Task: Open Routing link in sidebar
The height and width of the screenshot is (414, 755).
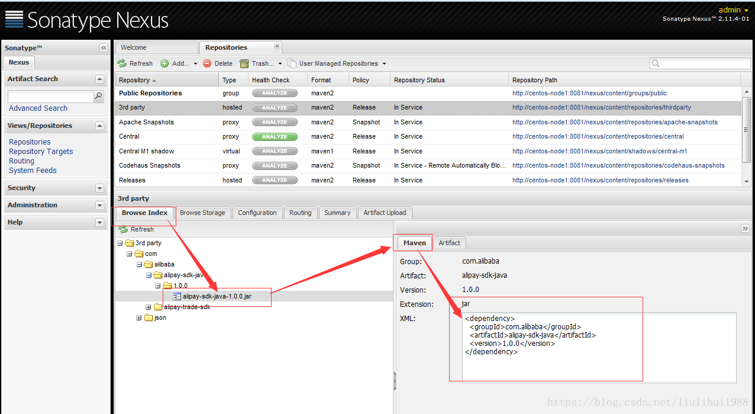Action: click(21, 161)
